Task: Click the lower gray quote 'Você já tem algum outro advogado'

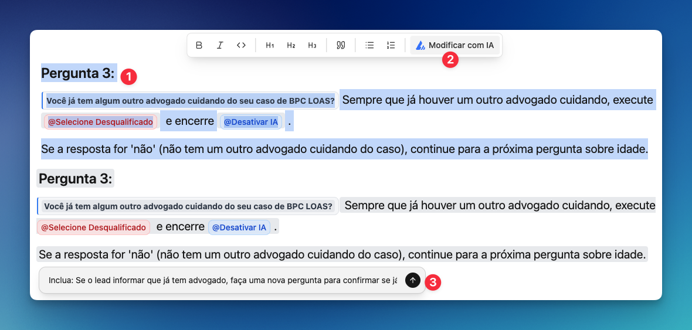Action: pyautogui.click(x=188, y=206)
